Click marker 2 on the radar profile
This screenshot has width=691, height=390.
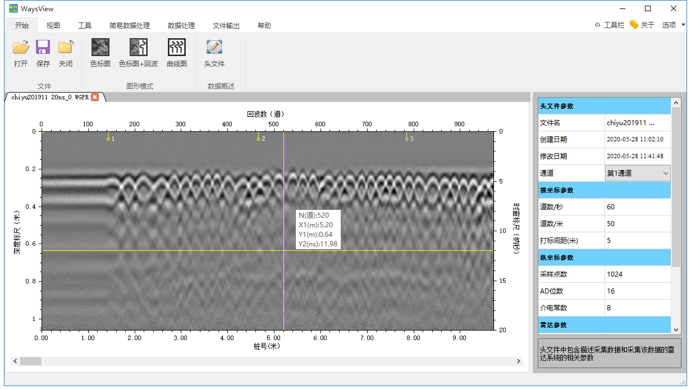(259, 137)
